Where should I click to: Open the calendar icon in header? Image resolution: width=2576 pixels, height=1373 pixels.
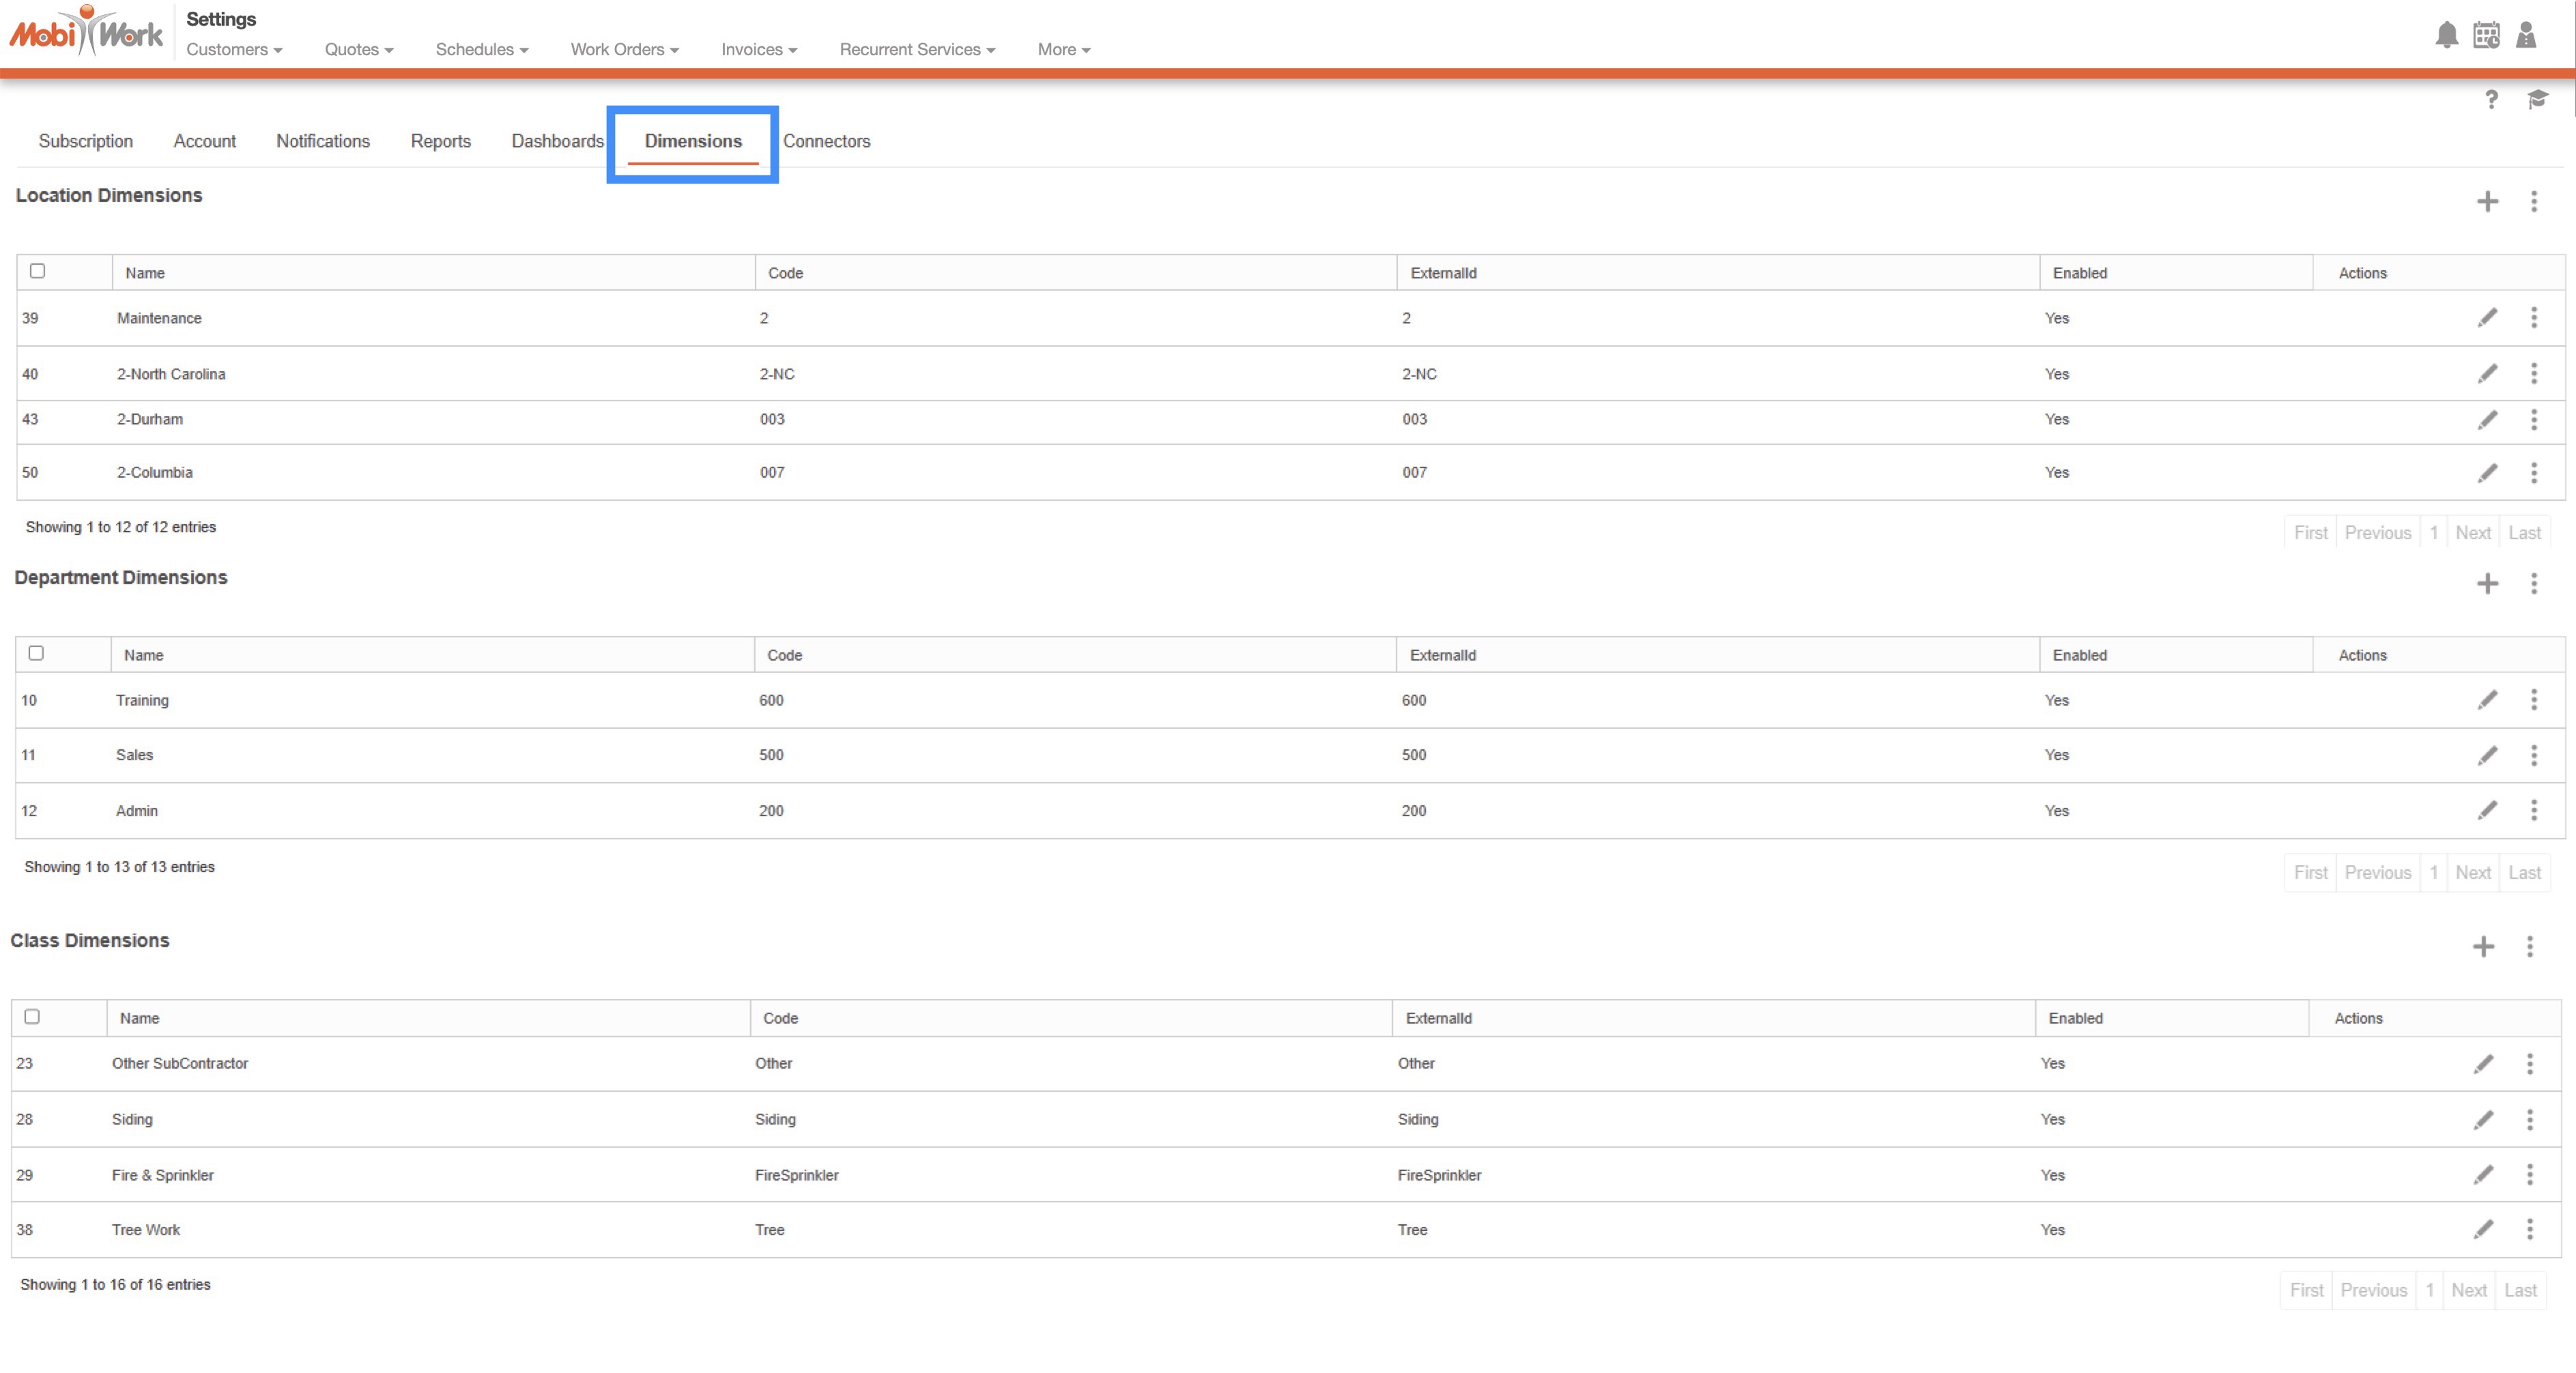pos(2486,35)
